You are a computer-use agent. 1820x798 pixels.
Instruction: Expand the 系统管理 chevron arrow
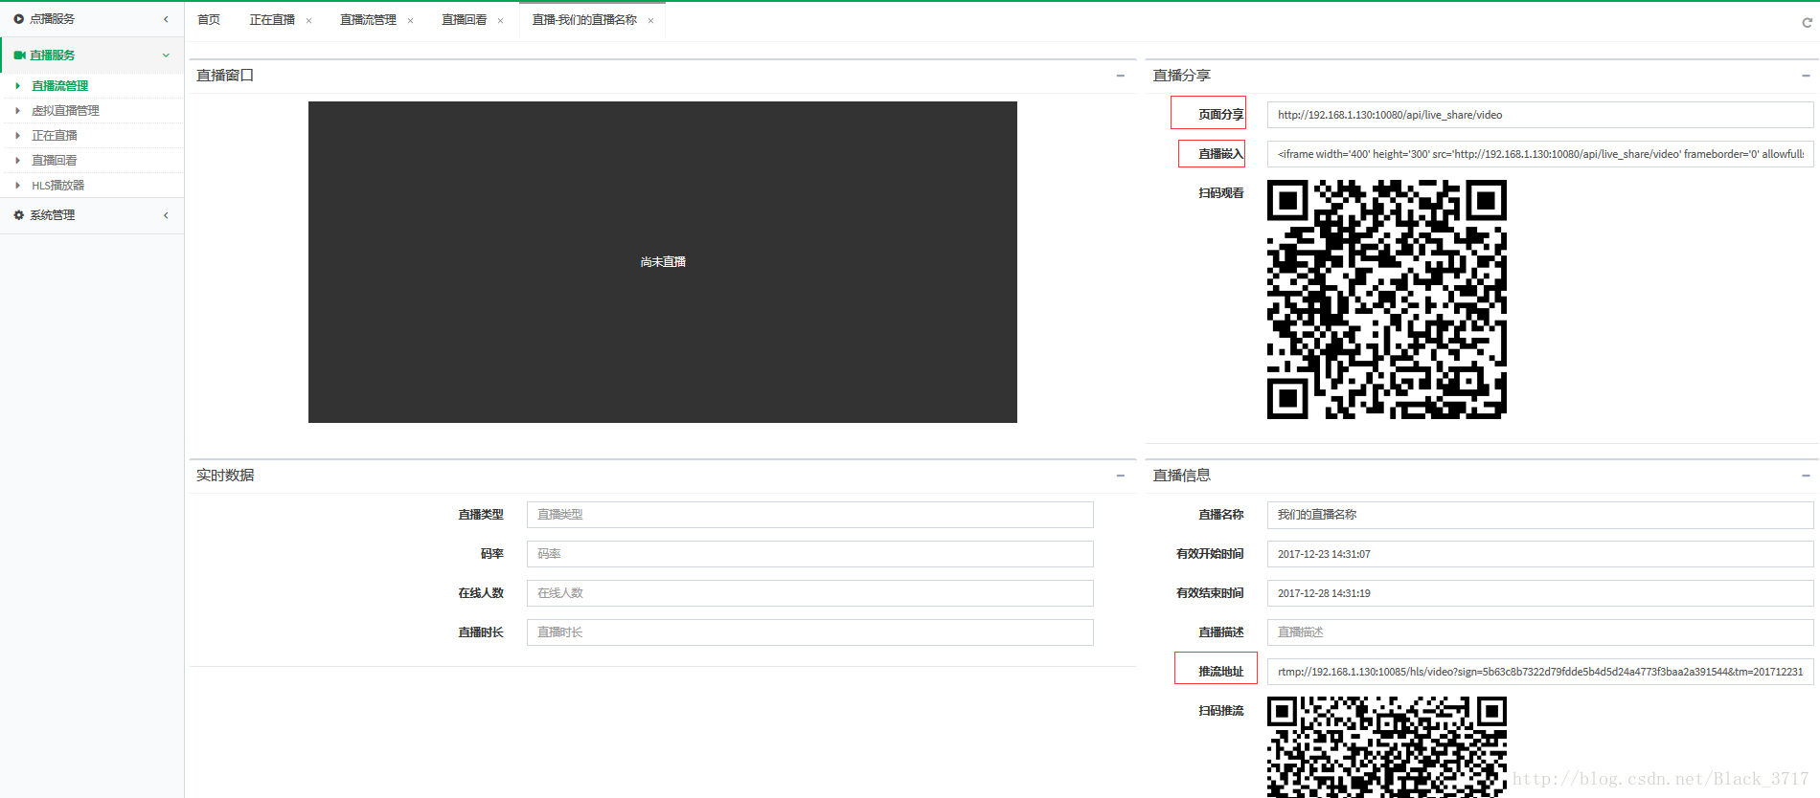click(166, 215)
